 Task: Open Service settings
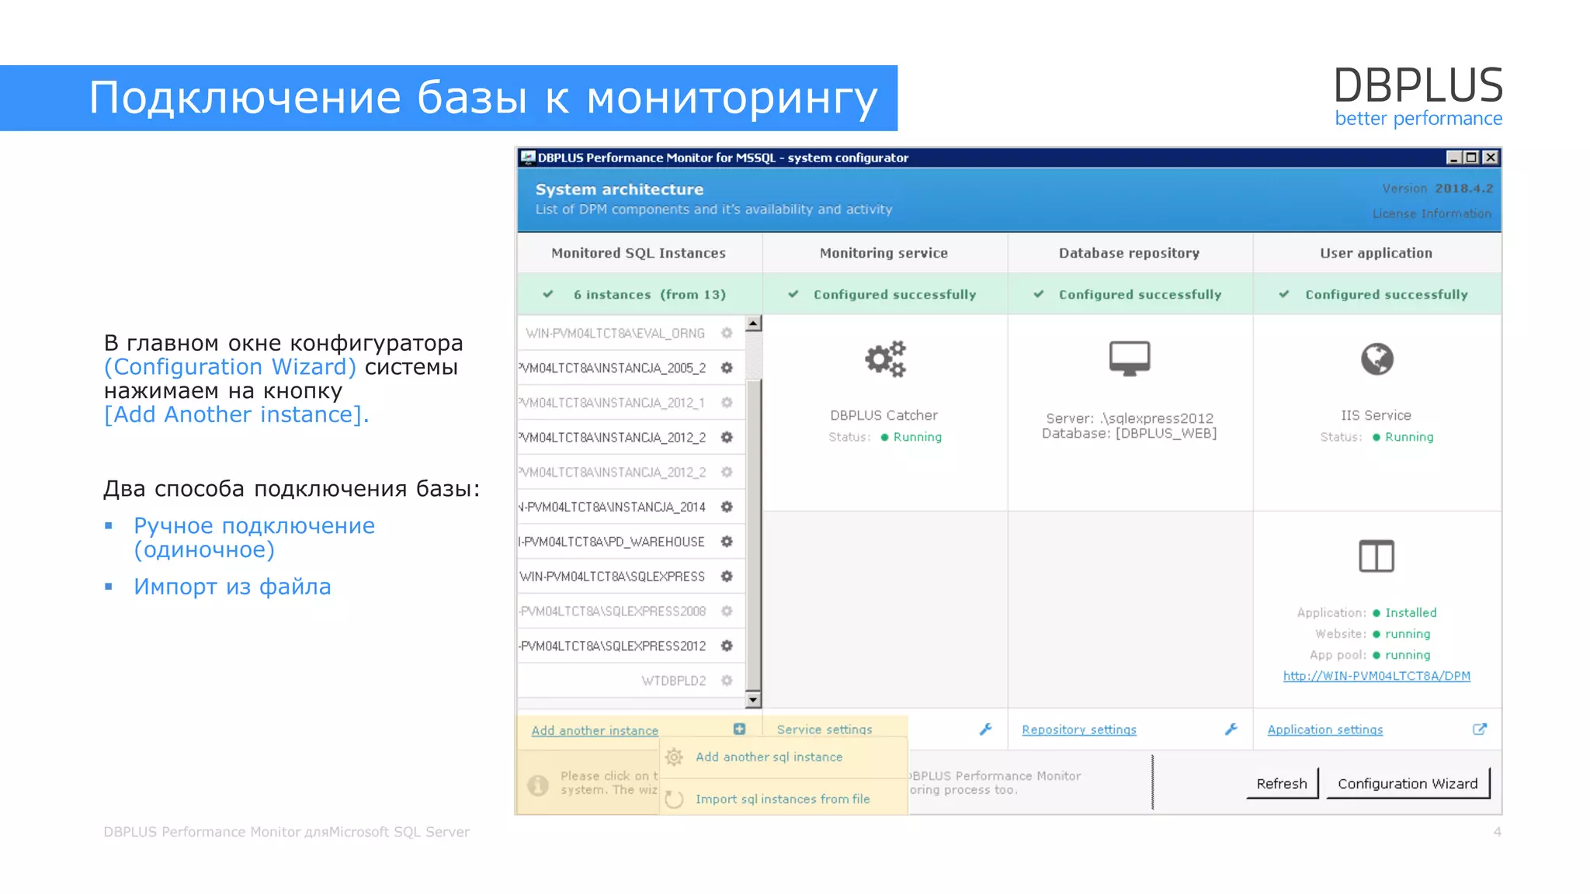tap(825, 729)
